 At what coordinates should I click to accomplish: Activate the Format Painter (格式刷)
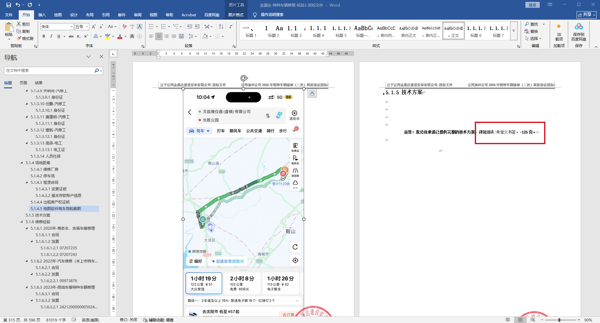pos(25,38)
